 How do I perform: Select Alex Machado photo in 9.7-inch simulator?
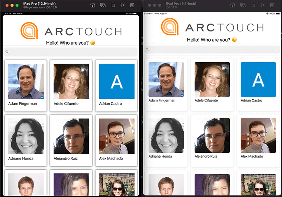(258, 136)
